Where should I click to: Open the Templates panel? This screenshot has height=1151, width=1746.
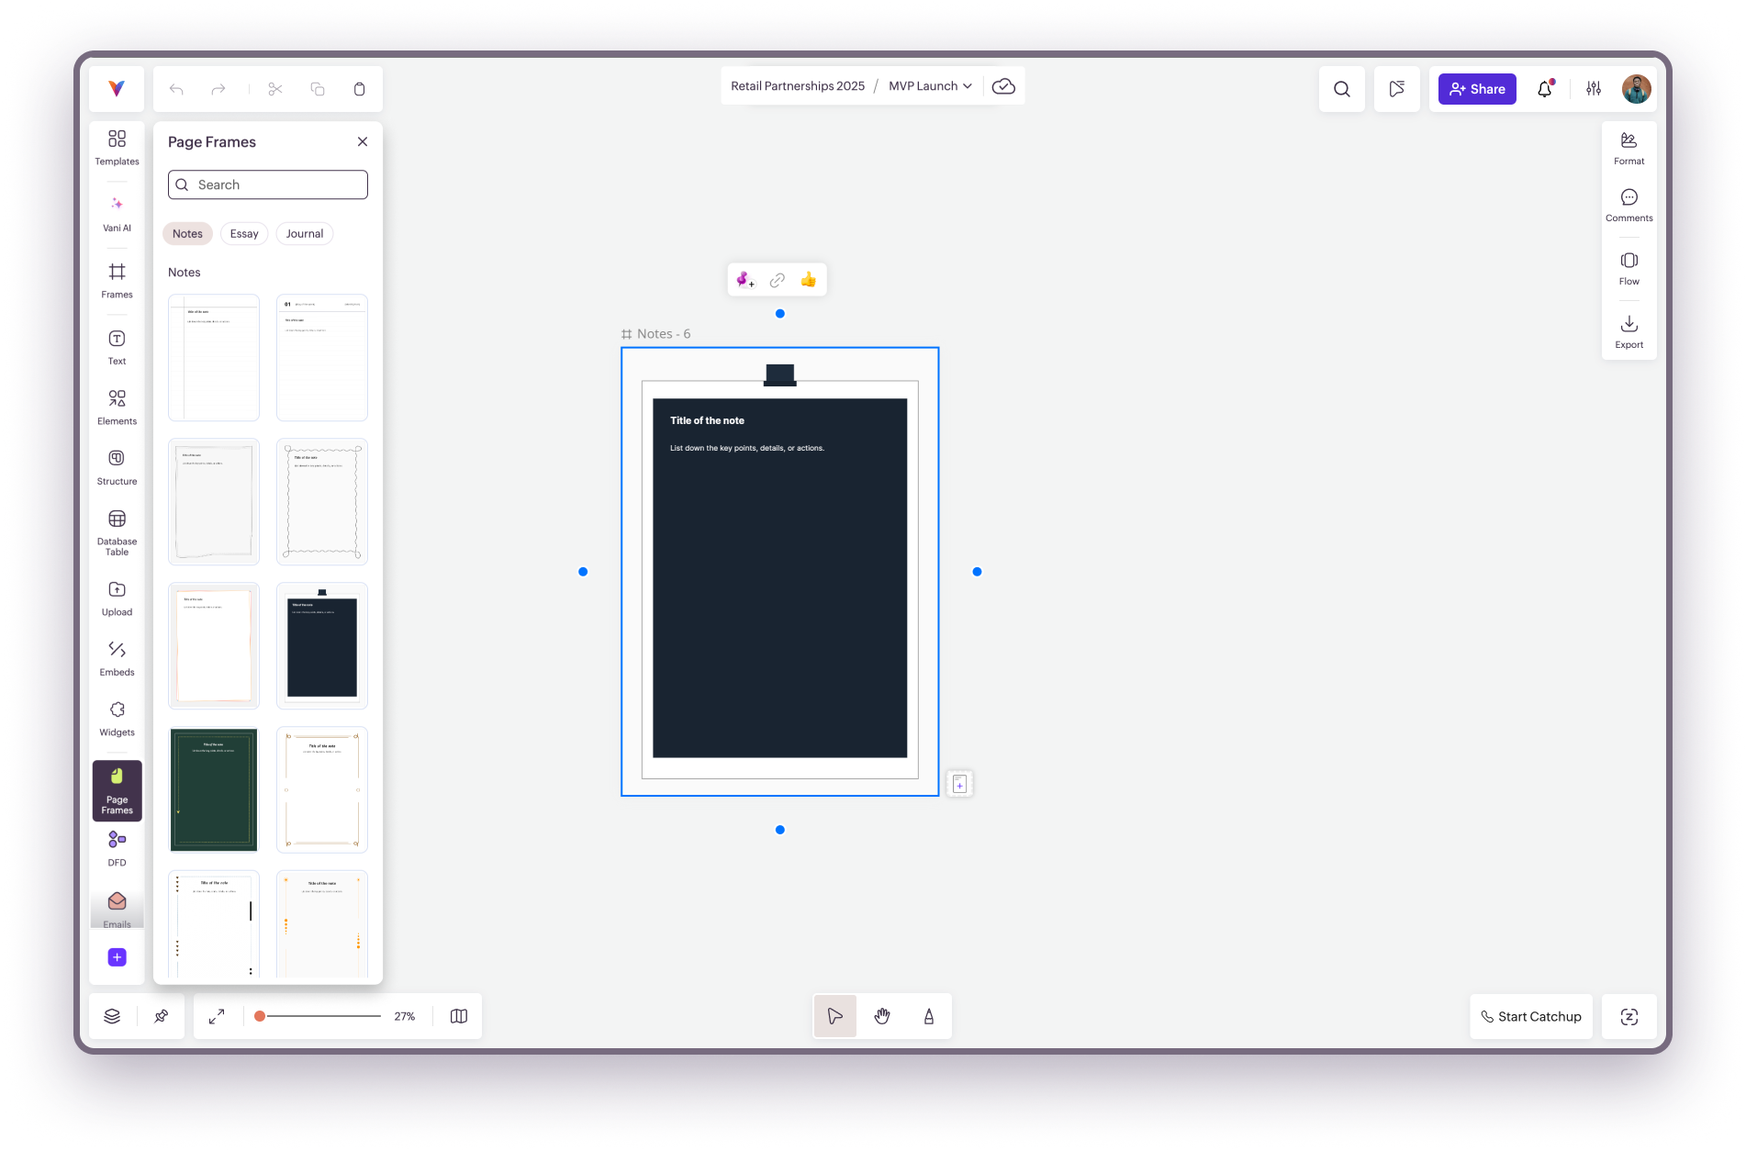click(x=117, y=148)
